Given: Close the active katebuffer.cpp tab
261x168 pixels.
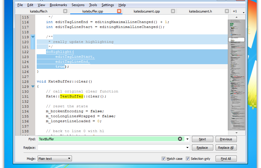Looking at the screenshot, I should pyautogui.click(x=119, y=11).
